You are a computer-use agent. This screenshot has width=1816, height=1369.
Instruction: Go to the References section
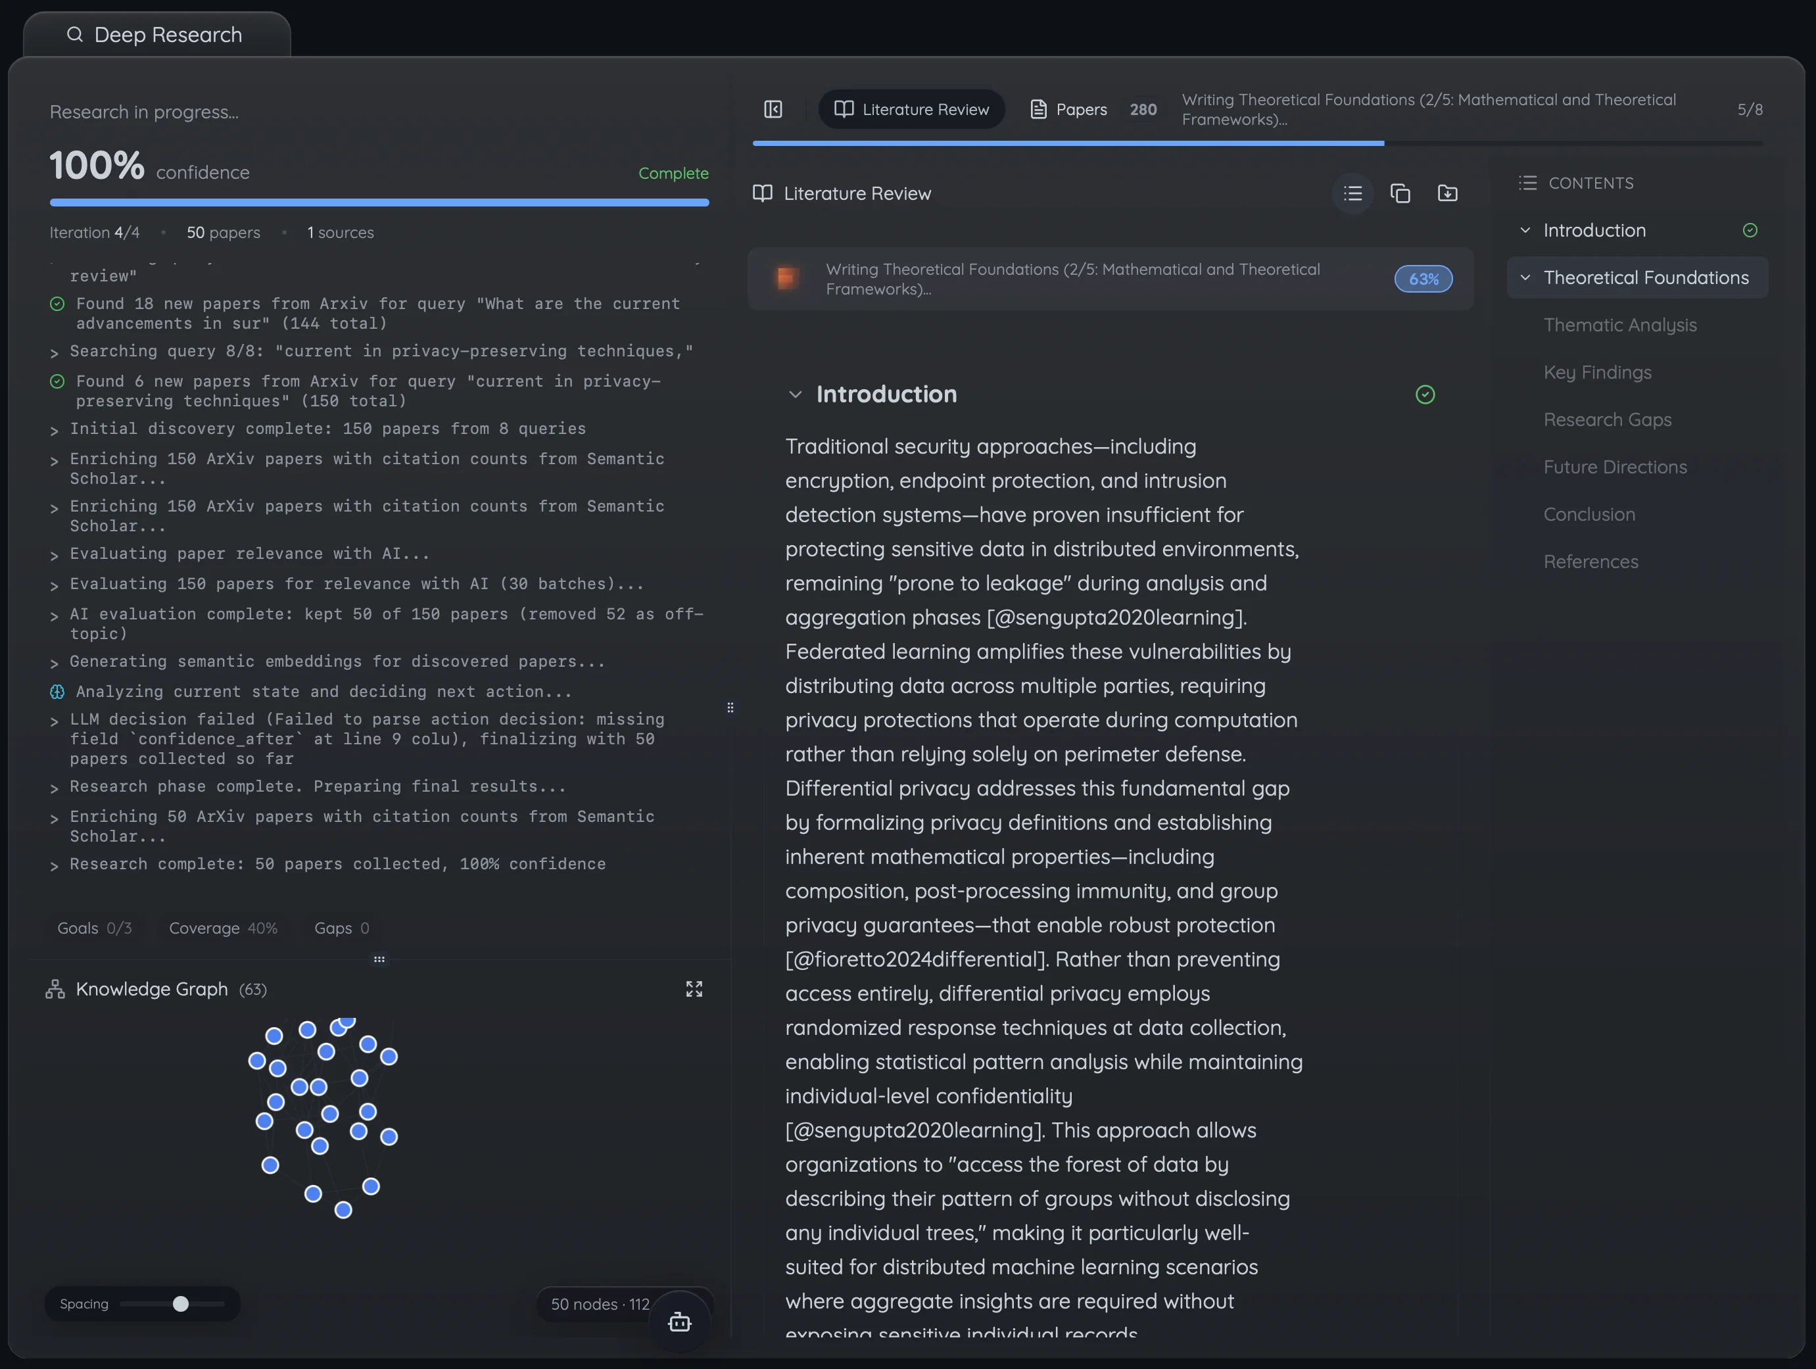tap(1590, 562)
